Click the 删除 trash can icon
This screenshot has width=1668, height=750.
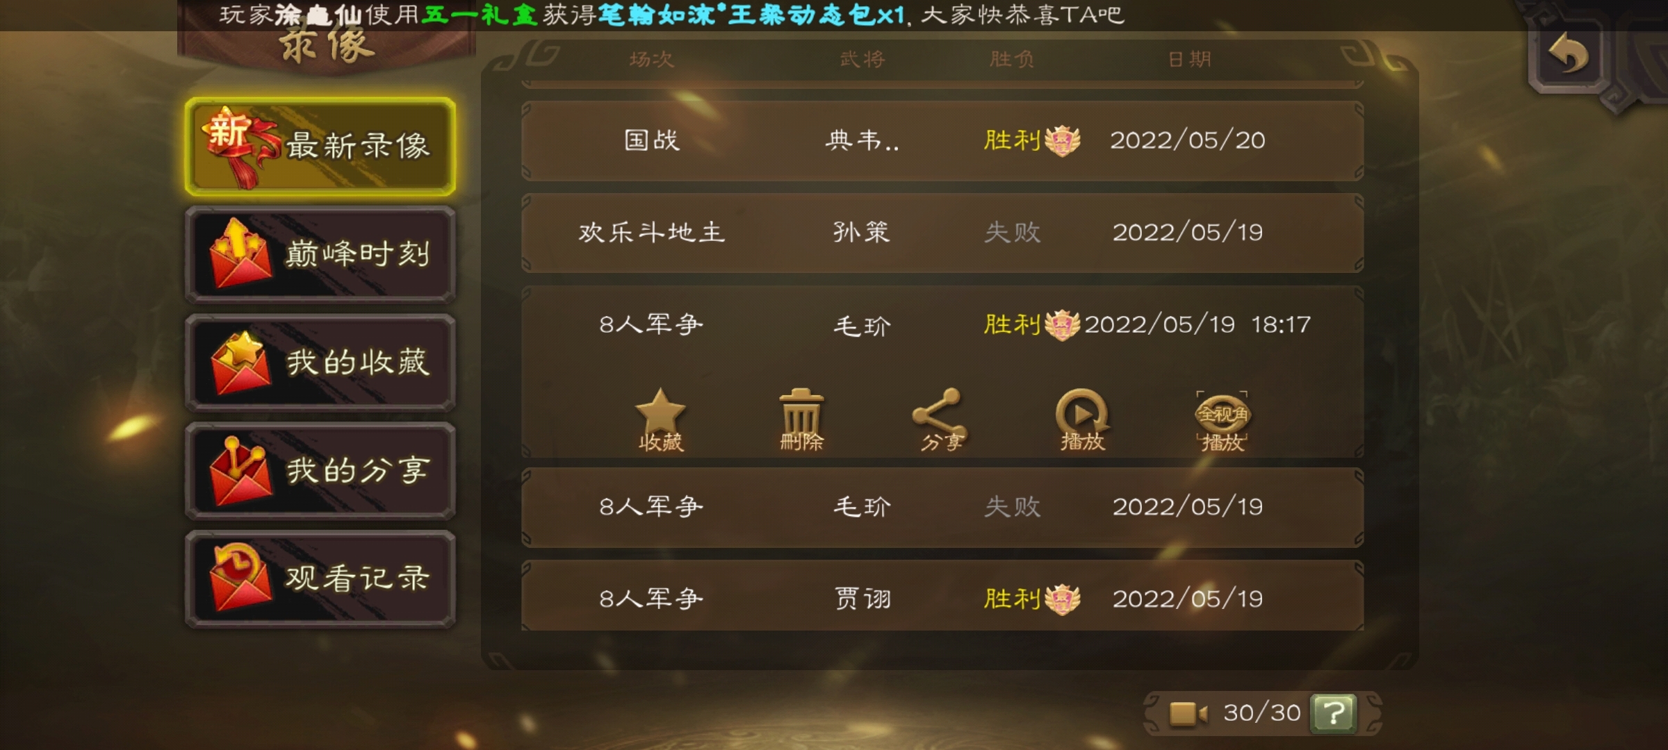pos(801,420)
